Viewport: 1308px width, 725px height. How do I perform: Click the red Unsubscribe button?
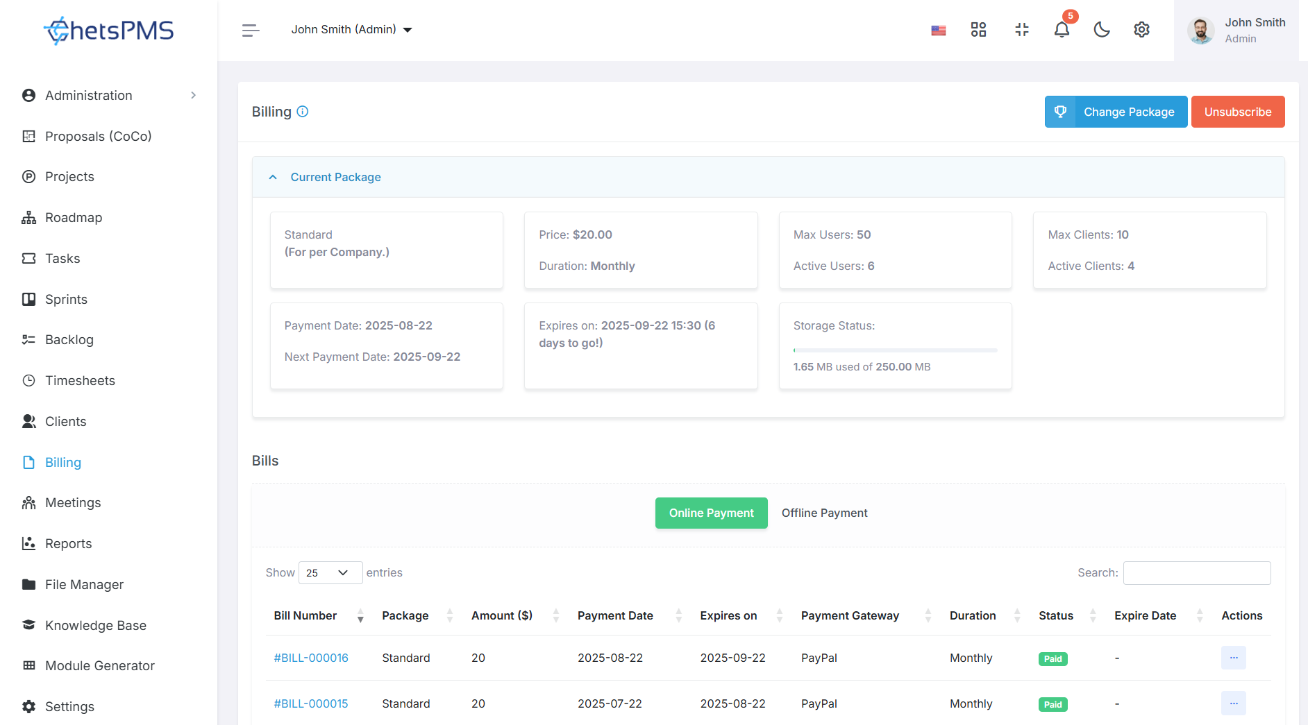(1238, 112)
